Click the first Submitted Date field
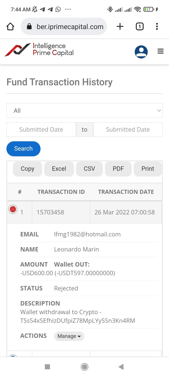The width and height of the screenshot is (169, 377). click(41, 130)
